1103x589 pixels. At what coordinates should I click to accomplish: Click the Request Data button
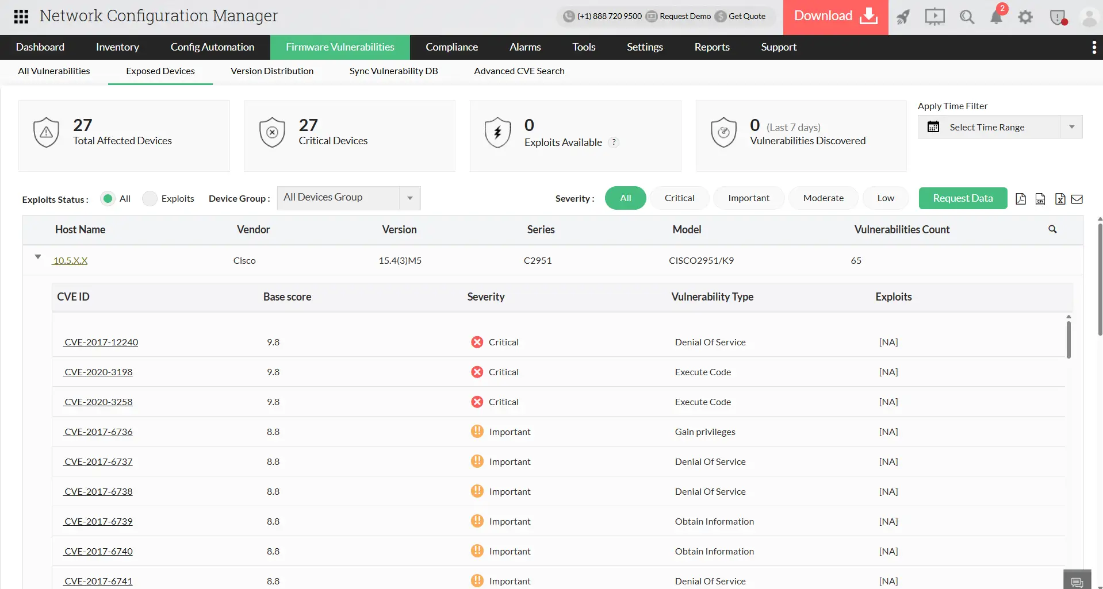[x=963, y=198]
